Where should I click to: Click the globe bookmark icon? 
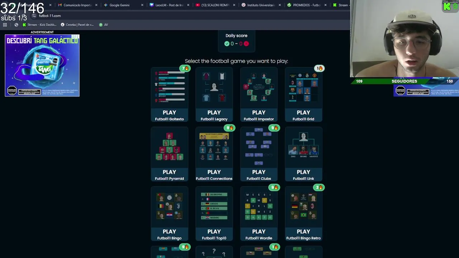click(x=16, y=25)
